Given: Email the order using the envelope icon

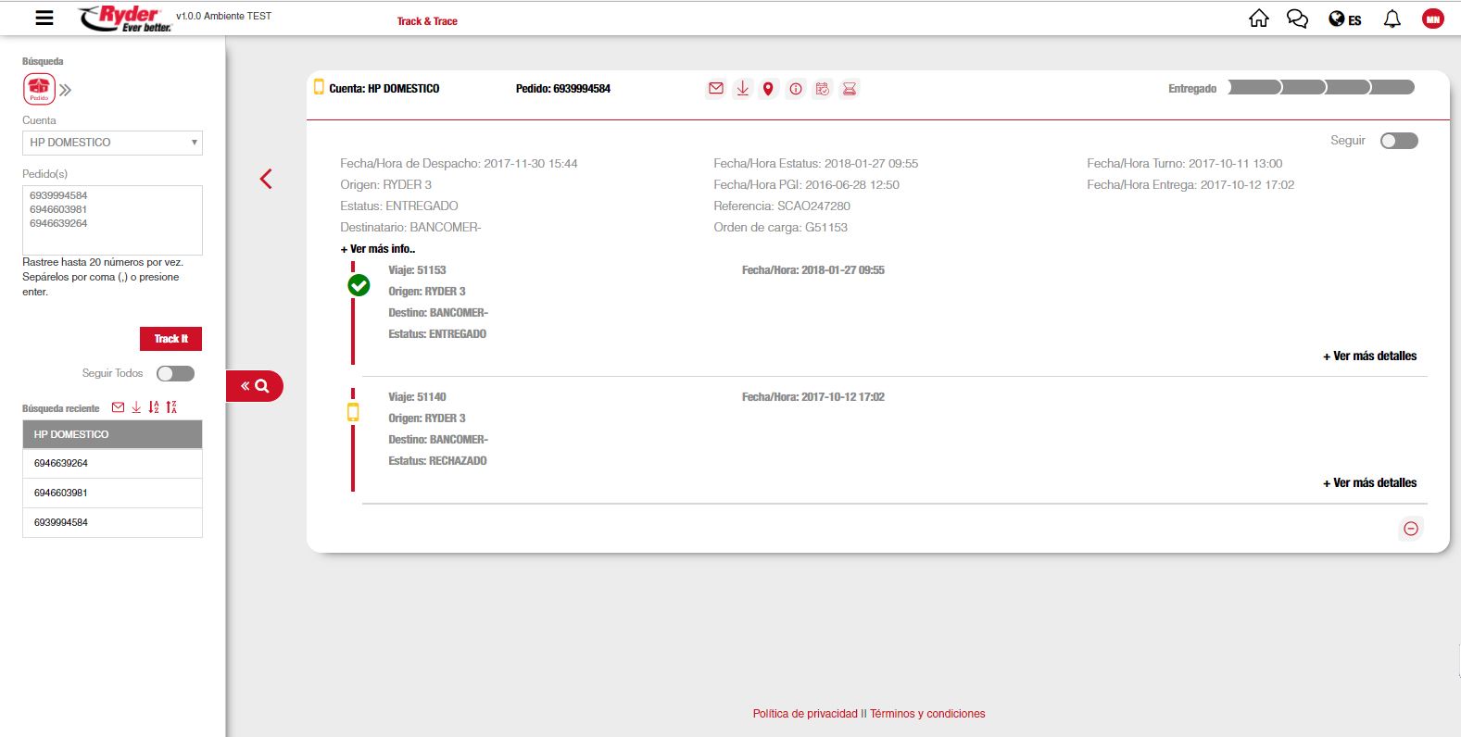Looking at the screenshot, I should point(715,89).
